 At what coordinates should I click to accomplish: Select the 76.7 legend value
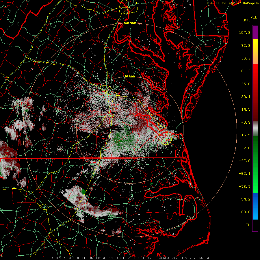pos(246,58)
